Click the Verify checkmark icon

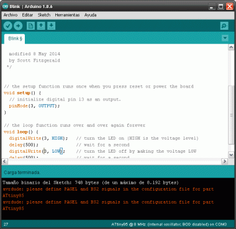coord(8,26)
